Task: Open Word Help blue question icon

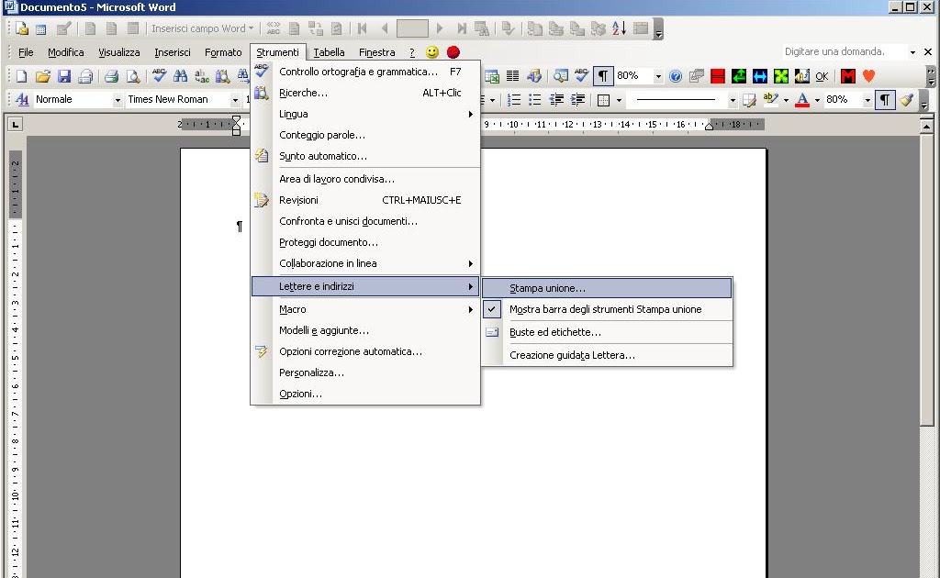Action: pyautogui.click(x=676, y=76)
